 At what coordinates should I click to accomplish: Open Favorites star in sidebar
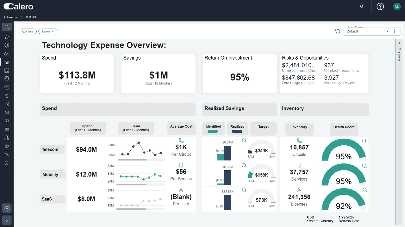tap(7, 37)
